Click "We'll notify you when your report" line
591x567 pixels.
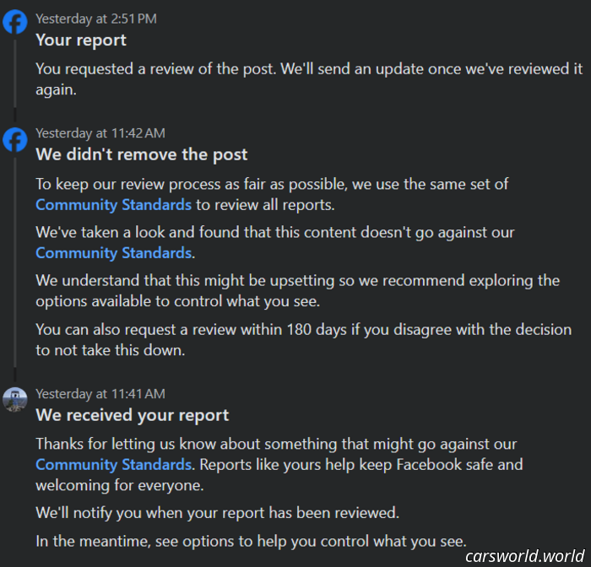click(217, 512)
